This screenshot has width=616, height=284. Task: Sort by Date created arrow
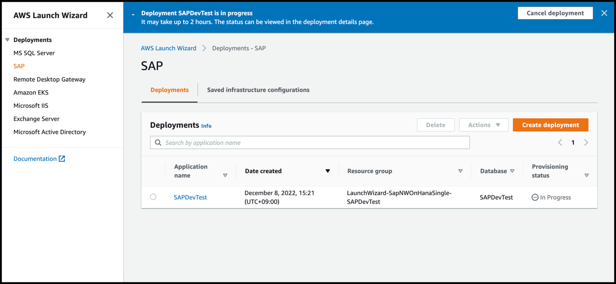[x=327, y=171]
